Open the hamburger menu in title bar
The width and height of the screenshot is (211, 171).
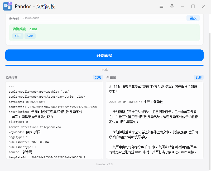[x=161, y=6]
